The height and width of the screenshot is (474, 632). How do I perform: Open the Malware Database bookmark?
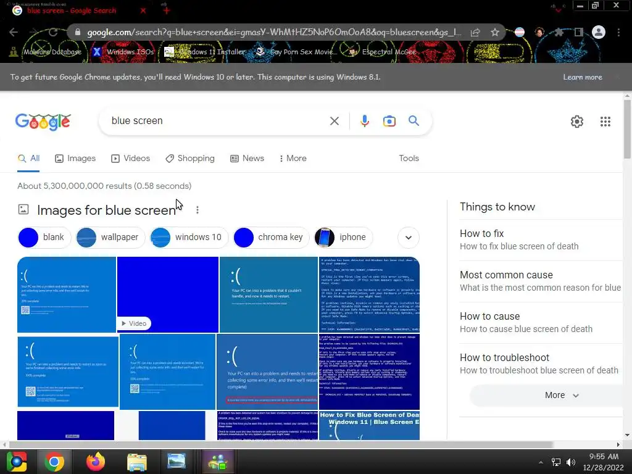[x=46, y=52]
